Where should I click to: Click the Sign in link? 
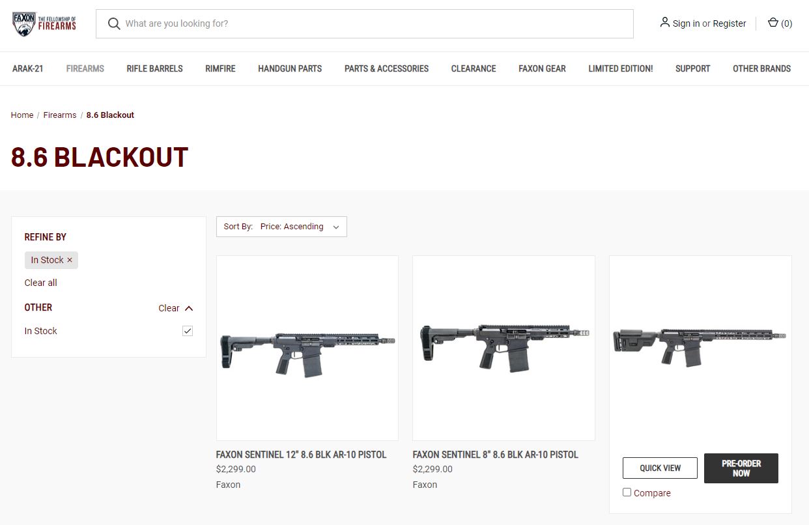(x=686, y=23)
